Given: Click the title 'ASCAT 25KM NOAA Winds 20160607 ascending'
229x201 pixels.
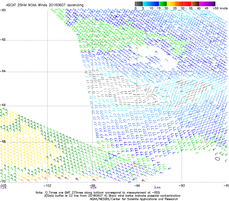Looking at the screenshot, I should coord(45,5).
